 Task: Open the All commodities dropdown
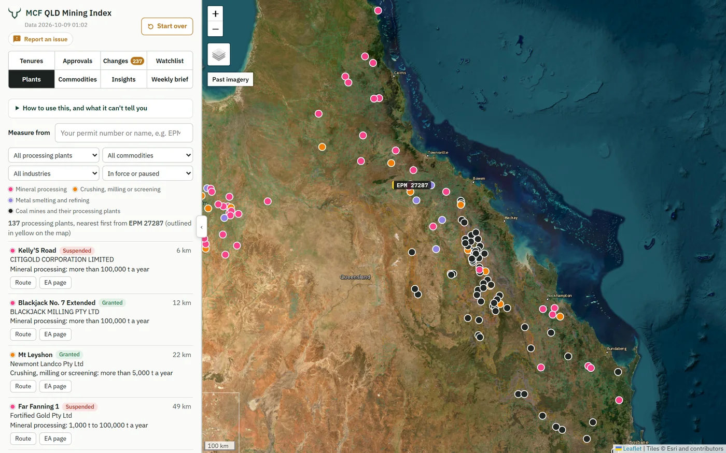(148, 155)
